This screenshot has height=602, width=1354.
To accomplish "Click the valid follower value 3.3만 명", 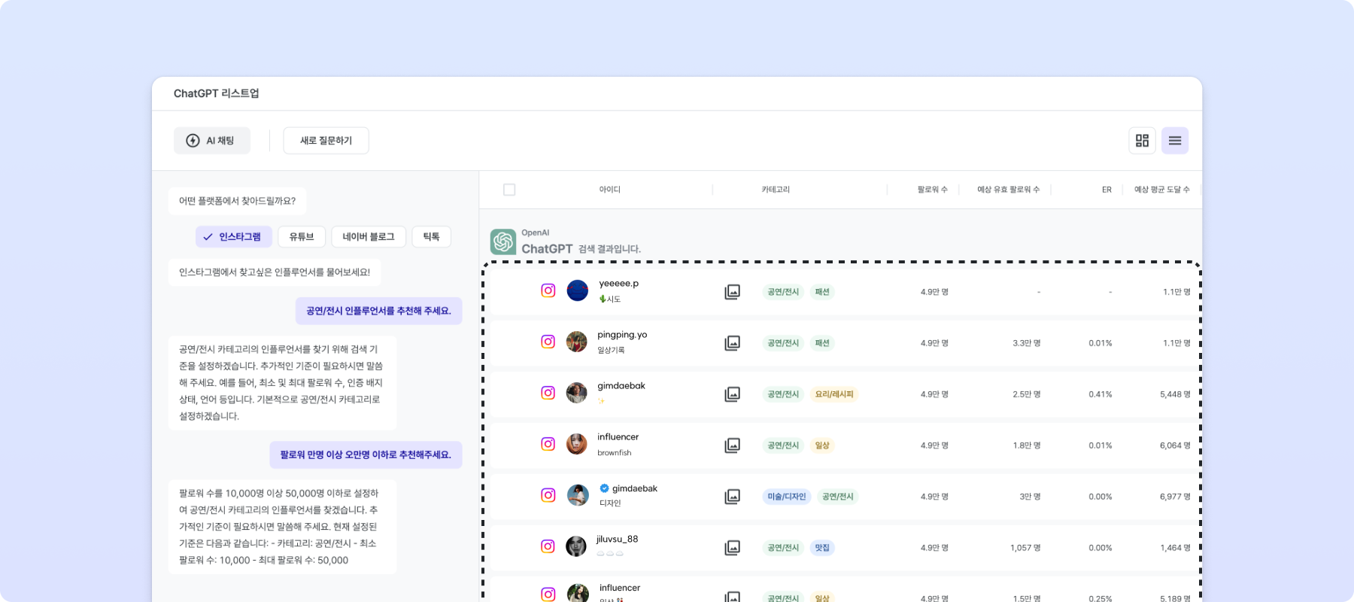I will pyautogui.click(x=1027, y=343).
